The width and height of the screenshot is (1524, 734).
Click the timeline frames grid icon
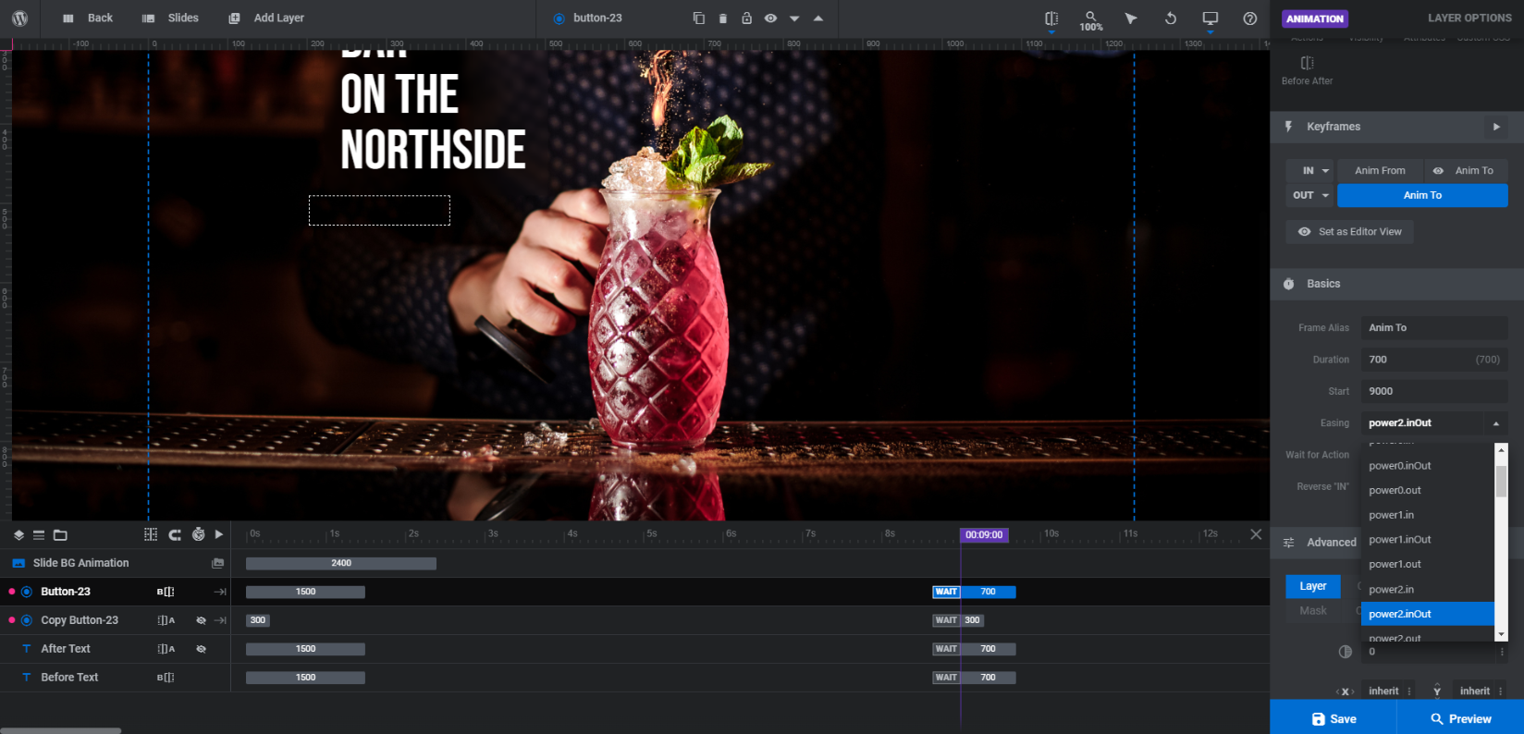tap(151, 534)
